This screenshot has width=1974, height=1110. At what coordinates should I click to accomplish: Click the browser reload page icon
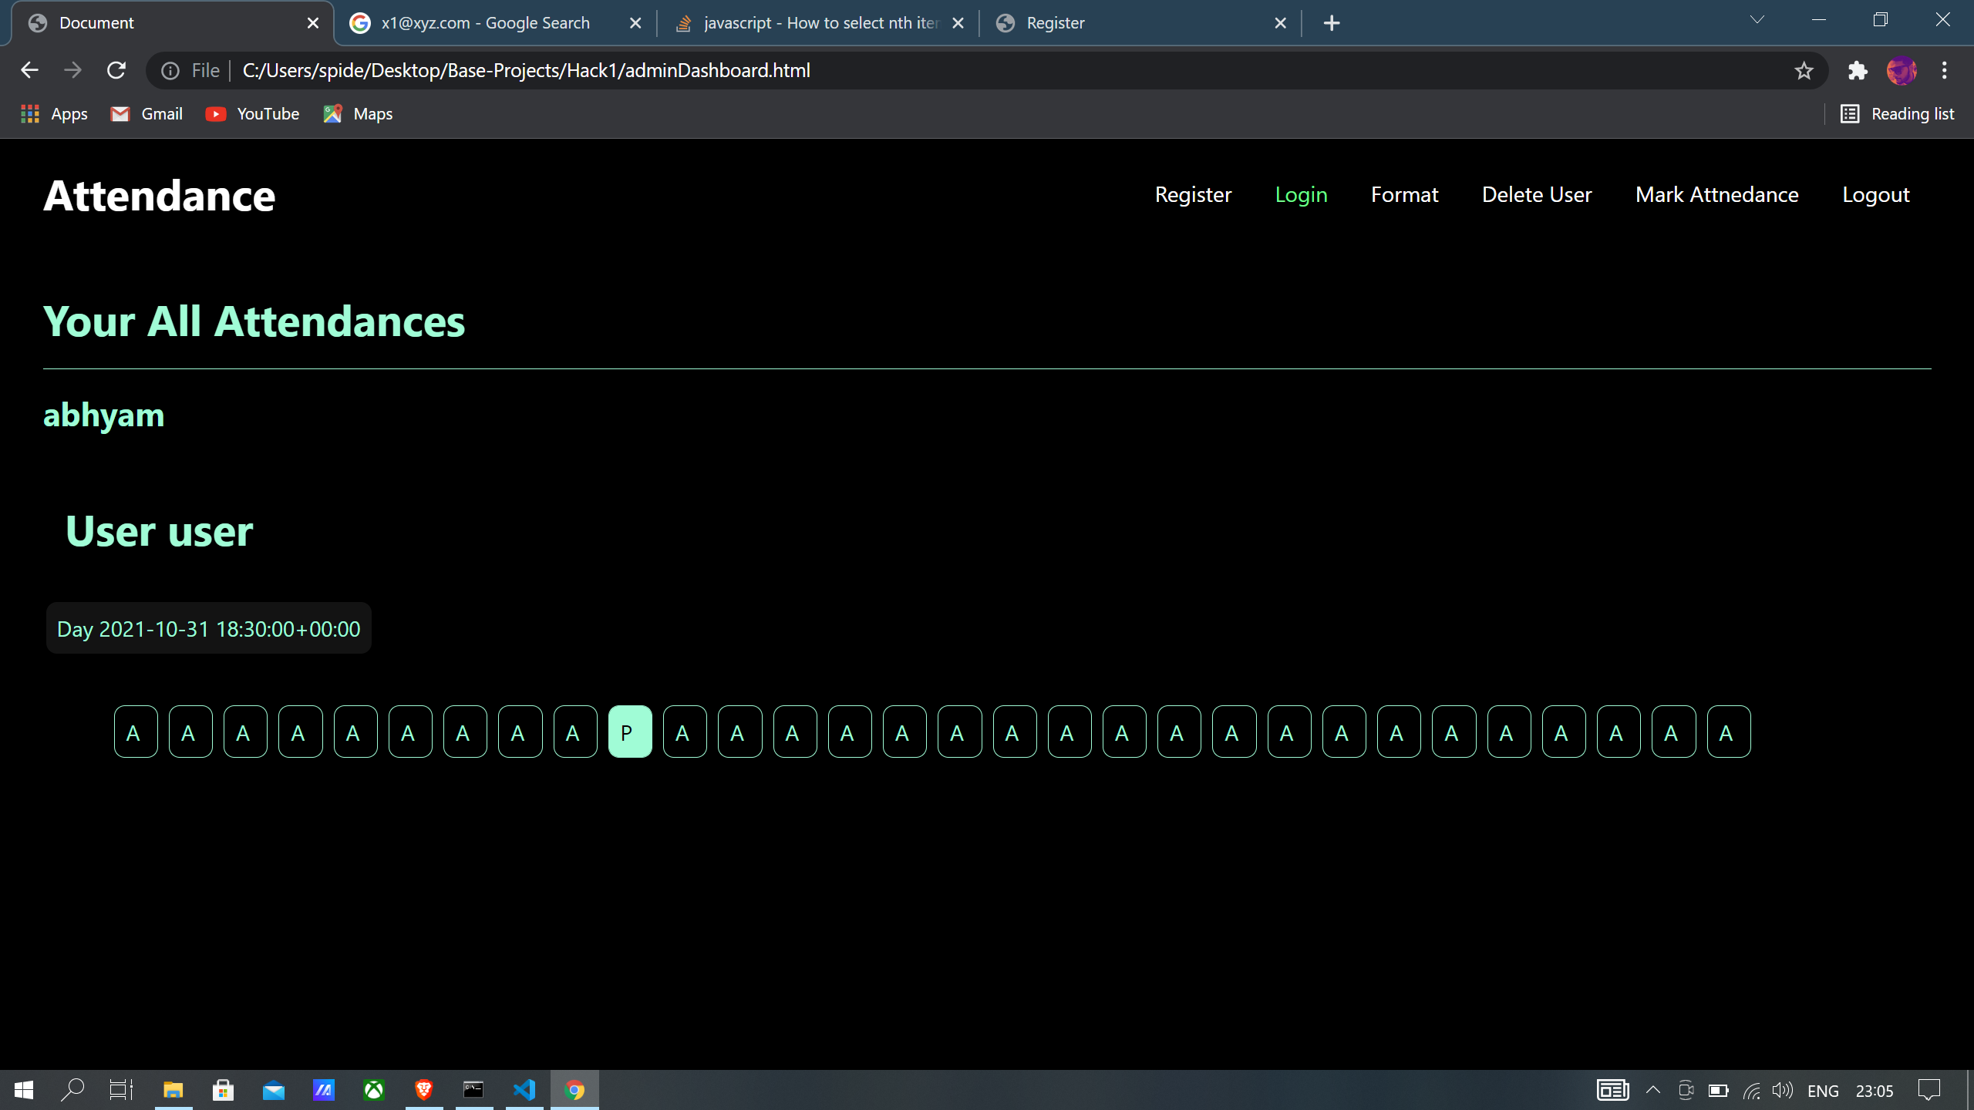pos(116,70)
